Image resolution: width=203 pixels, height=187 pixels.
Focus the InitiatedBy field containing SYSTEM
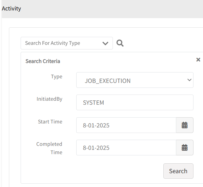tap(135, 102)
